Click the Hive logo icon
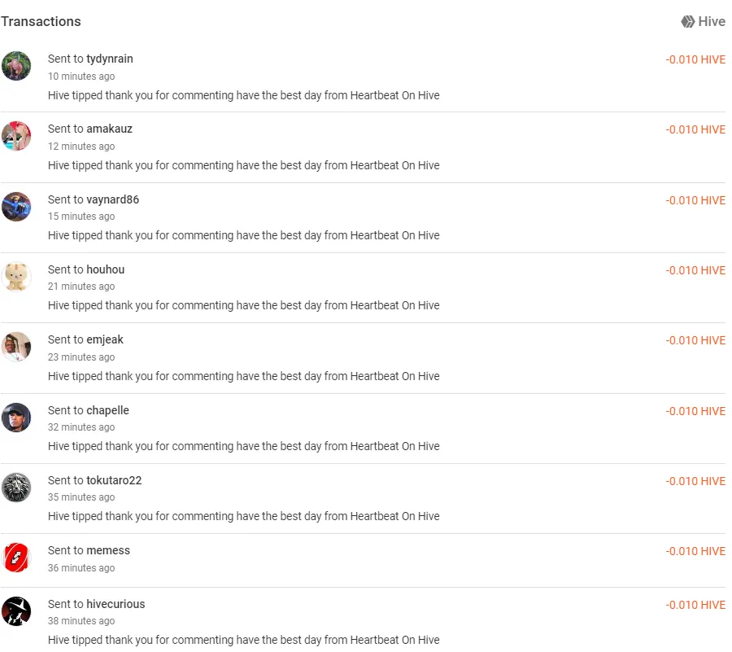Image resolution: width=732 pixels, height=652 pixels. pyautogui.click(x=687, y=21)
